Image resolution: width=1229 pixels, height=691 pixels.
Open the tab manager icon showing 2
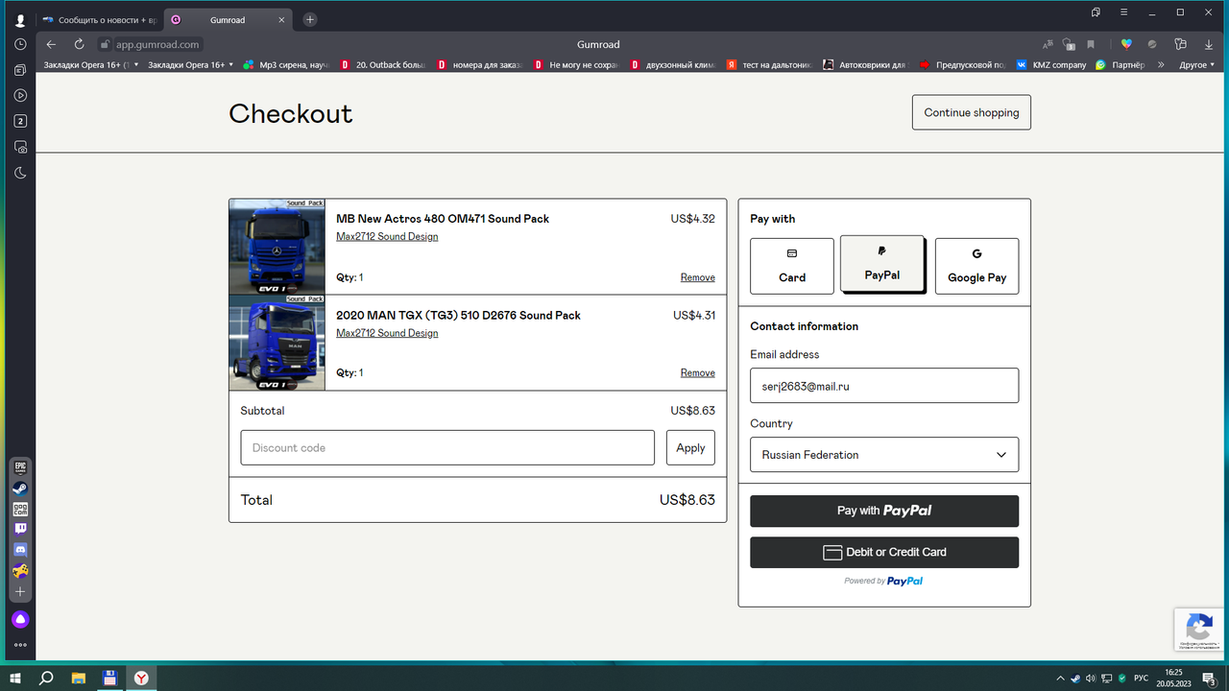pos(20,121)
